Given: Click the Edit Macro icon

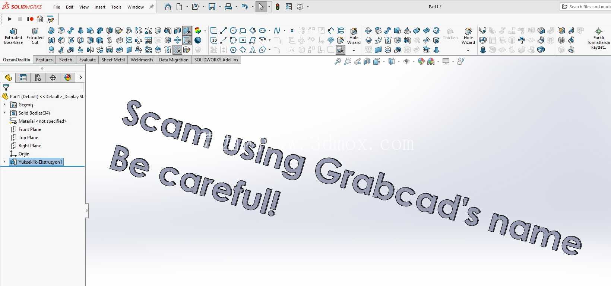Looking at the screenshot, I should coord(50,19).
